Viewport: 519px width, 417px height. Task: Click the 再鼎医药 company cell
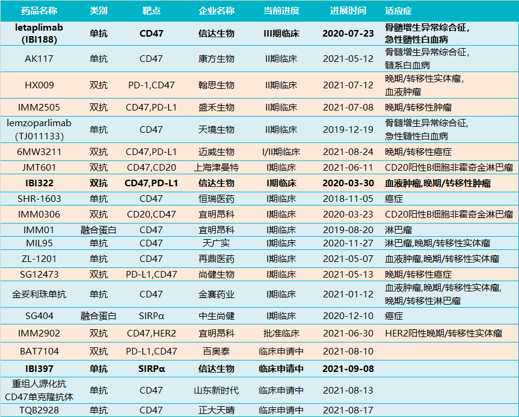[x=216, y=258]
